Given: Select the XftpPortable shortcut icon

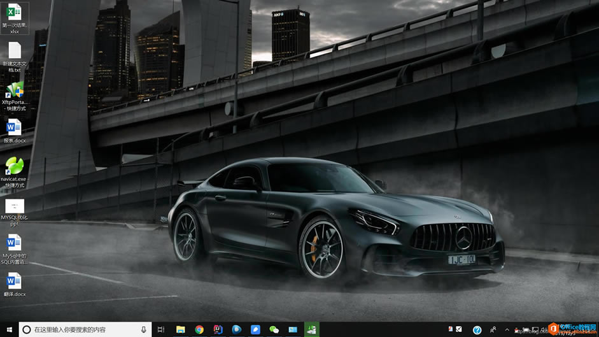Looking at the screenshot, I should 15,96.
